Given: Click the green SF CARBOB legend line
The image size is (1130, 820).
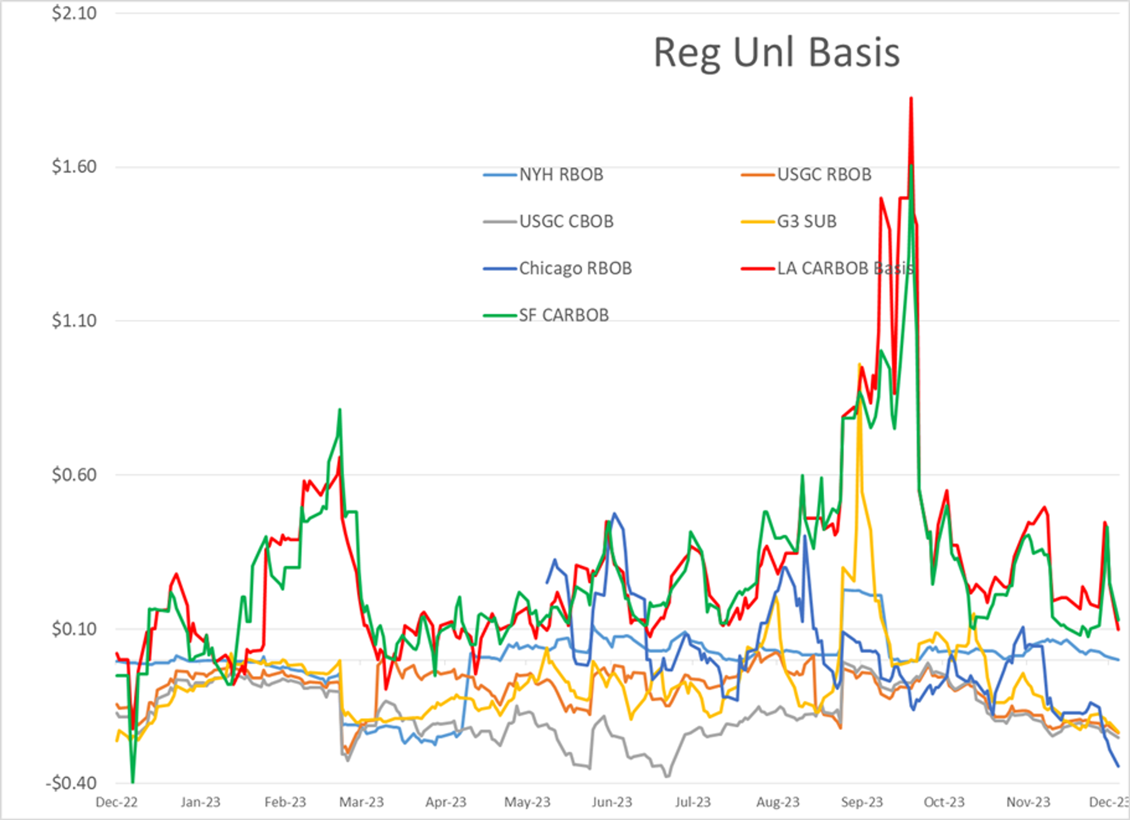Looking at the screenshot, I should coord(500,316).
